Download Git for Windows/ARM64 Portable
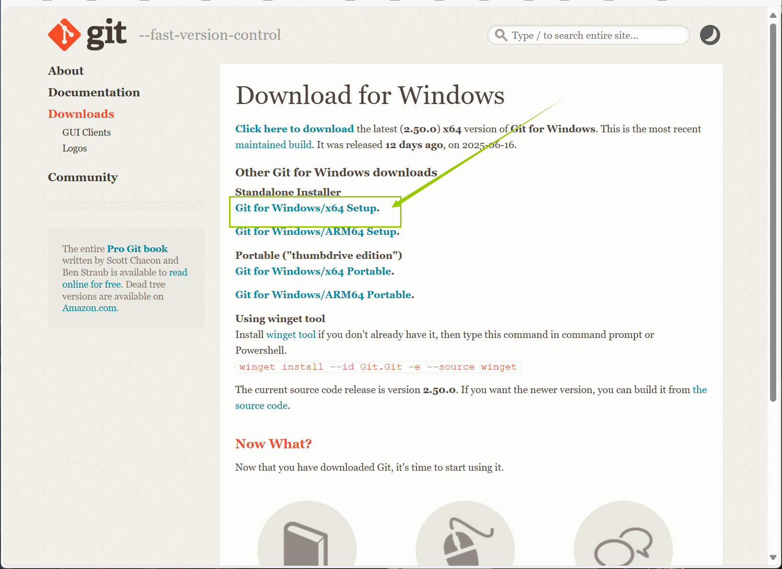Viewport: 782px width, 569px height. click(x=323, y=295)
